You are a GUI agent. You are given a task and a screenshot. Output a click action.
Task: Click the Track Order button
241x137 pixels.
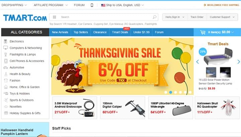tap(197, 17)
